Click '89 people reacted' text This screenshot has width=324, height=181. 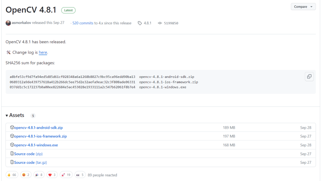coord(102,175)
